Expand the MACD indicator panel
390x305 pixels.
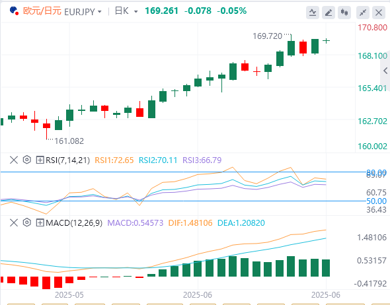point(40,222)
